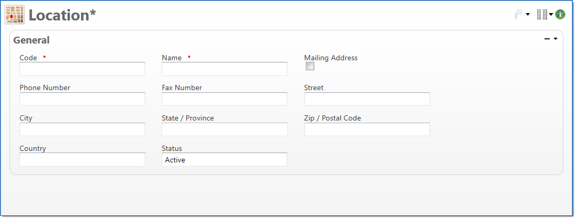This screenshot has width=576, height=219.
Task: Click the Fax Number field
Action: click(x=224, y=99)
